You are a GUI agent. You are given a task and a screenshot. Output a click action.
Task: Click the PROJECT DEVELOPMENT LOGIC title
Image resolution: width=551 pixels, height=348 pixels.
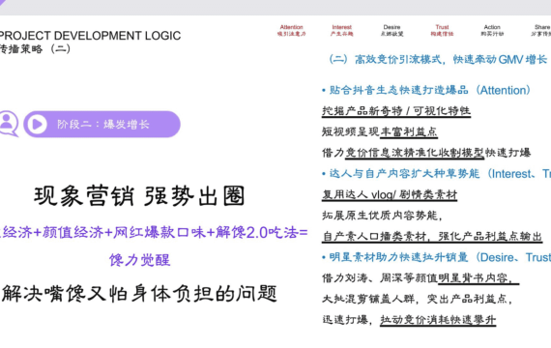point(90,36)
